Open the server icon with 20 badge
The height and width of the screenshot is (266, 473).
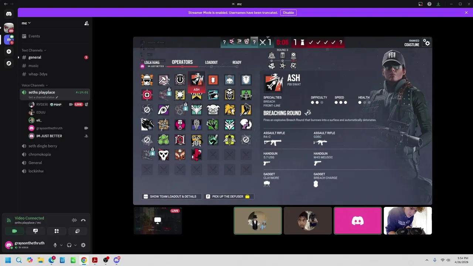point(9,27)
